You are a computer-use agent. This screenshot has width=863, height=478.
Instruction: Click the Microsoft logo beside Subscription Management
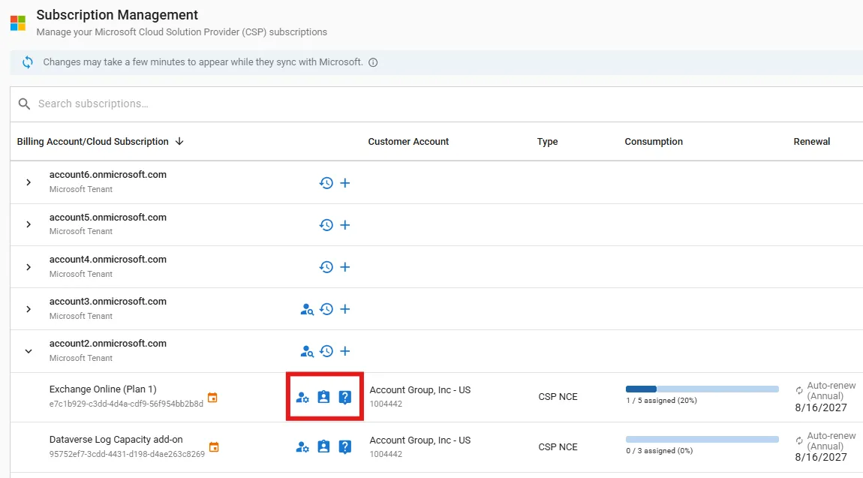point(17,23)
